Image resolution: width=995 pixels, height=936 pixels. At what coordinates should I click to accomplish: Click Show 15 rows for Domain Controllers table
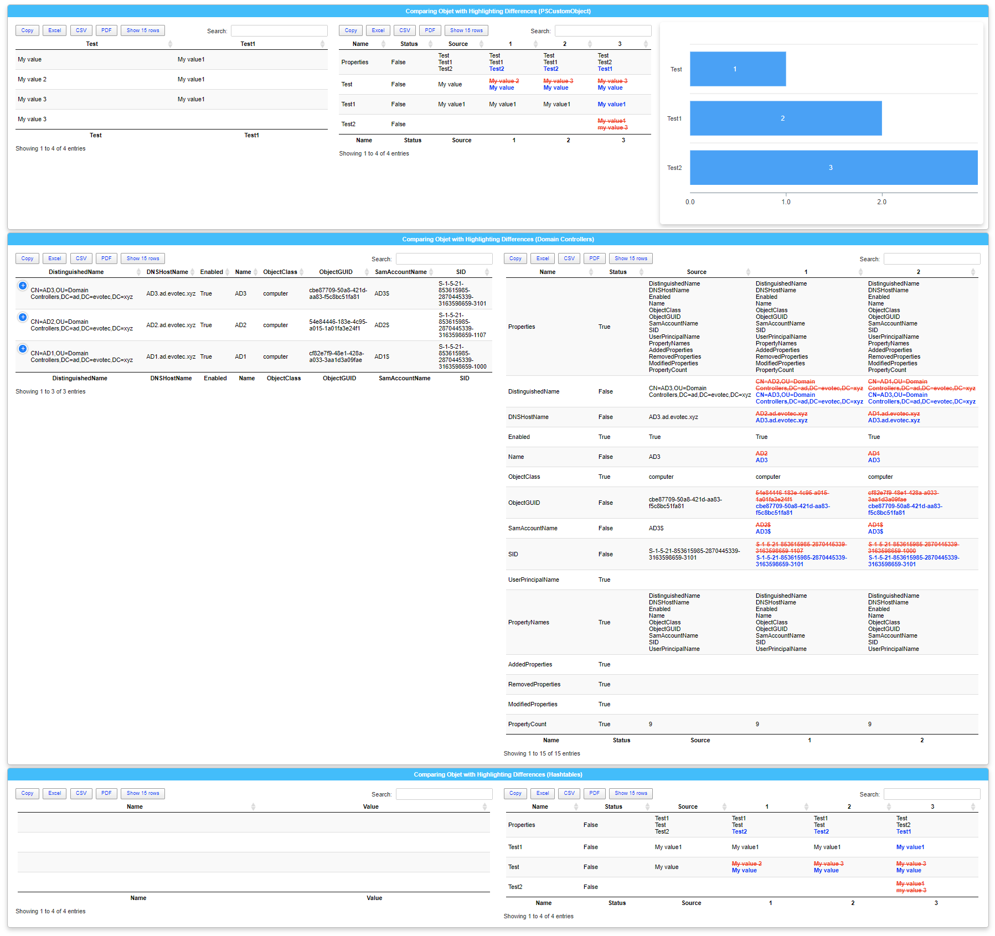(142, 258)
